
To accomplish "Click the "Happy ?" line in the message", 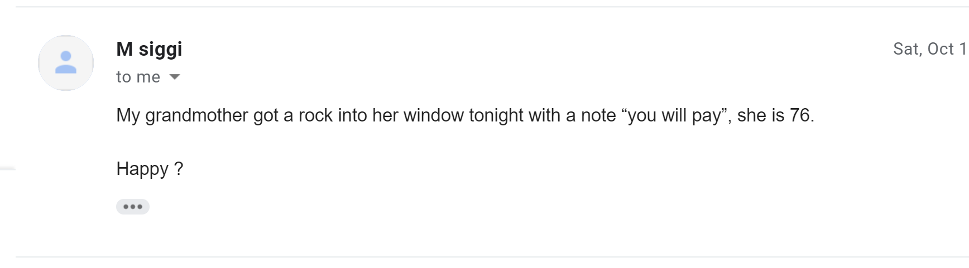I will point(149,168).
